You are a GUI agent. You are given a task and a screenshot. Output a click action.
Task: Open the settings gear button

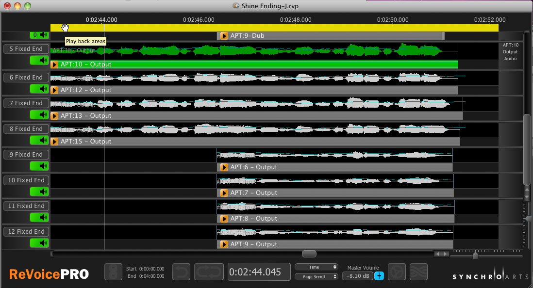tap(397, 272)
